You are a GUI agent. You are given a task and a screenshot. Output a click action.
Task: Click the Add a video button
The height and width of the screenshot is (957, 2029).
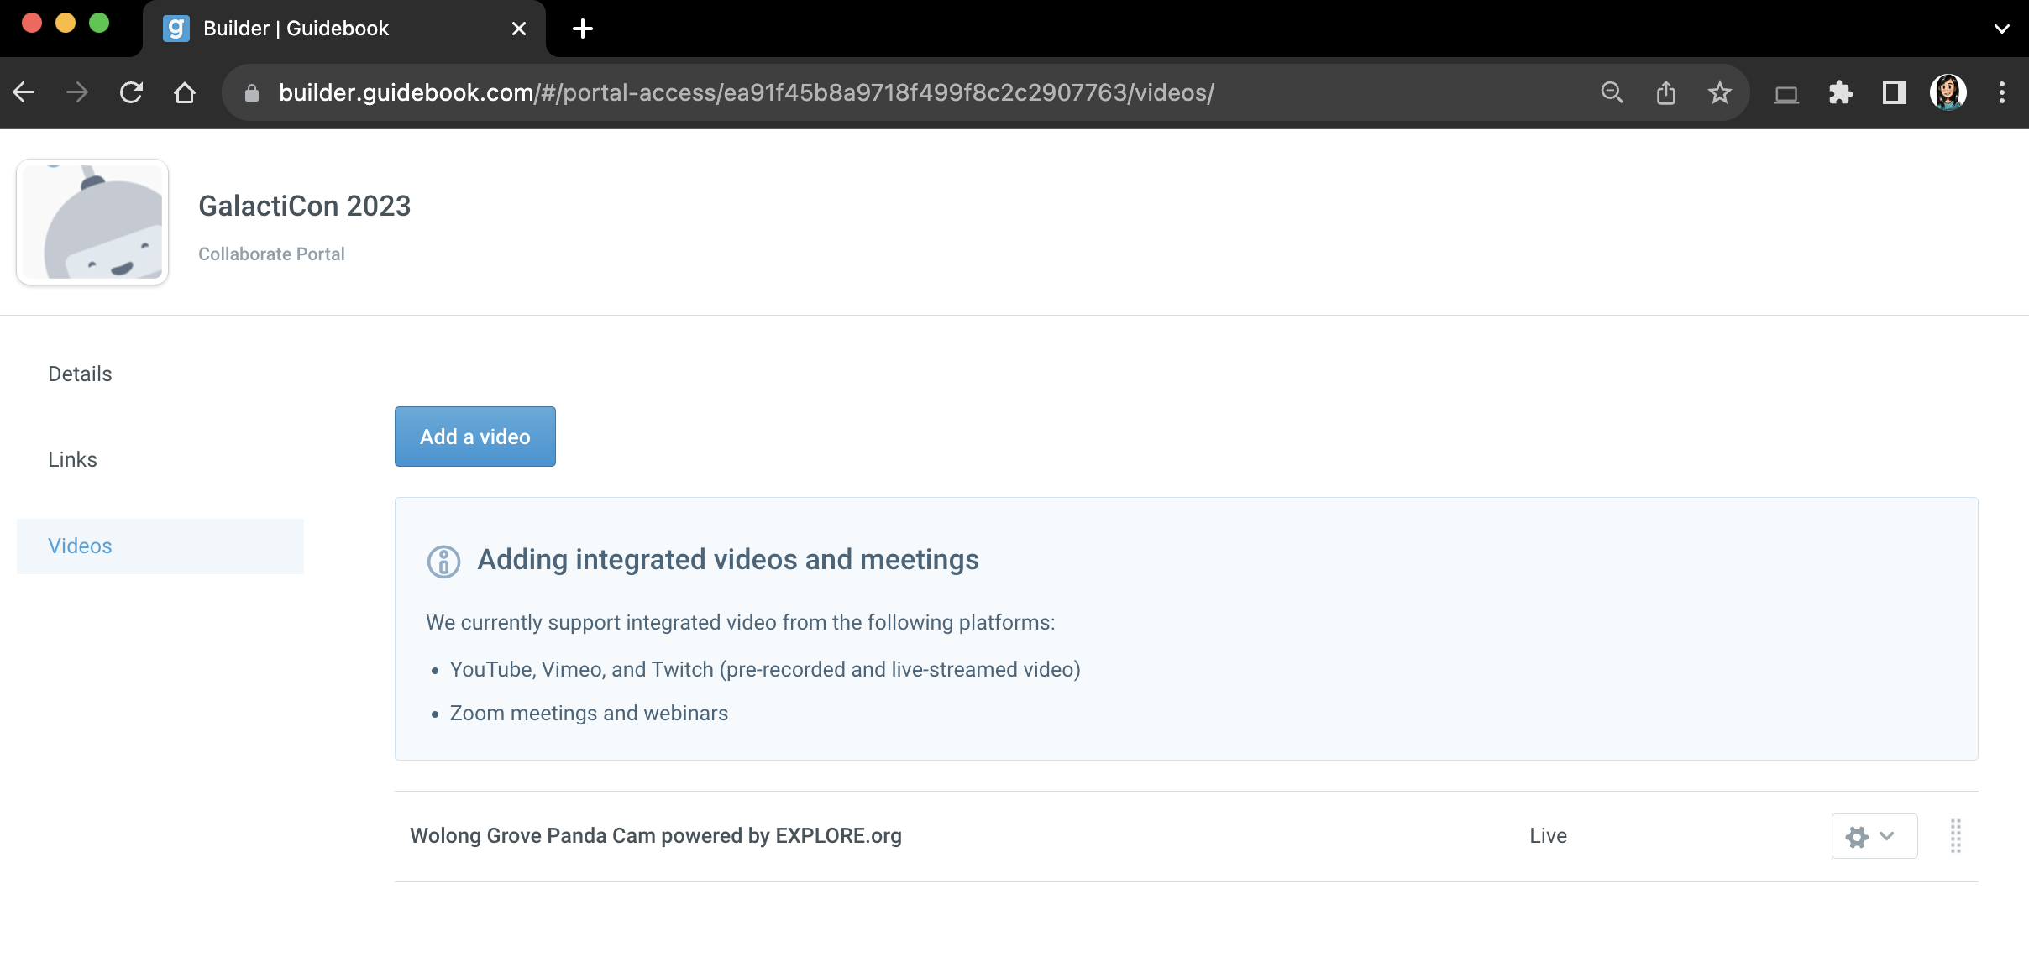coord(475,437)
